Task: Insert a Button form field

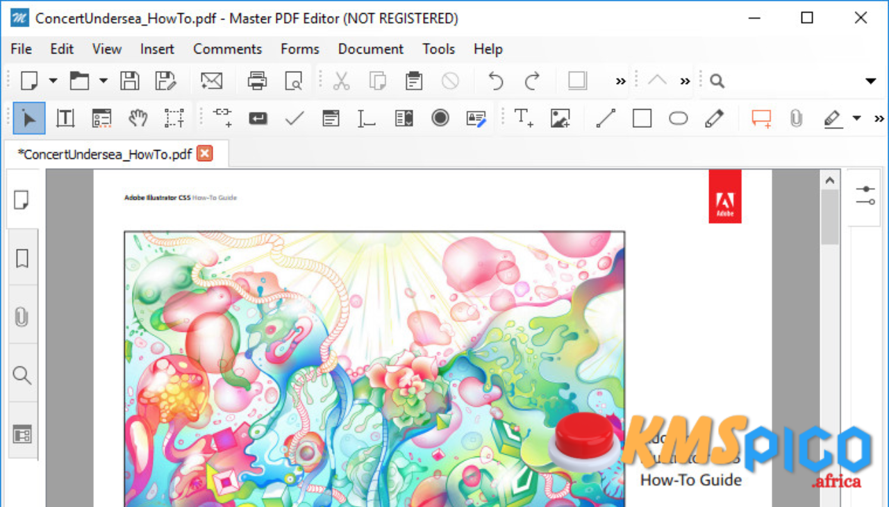Action: (x=258, y=119)
